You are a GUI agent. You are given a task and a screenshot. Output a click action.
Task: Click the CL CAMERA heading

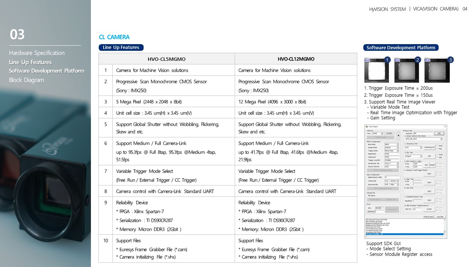[114, 37]
